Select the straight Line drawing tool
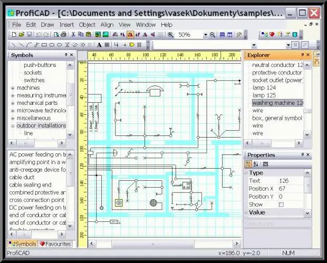 coord(13,45)
